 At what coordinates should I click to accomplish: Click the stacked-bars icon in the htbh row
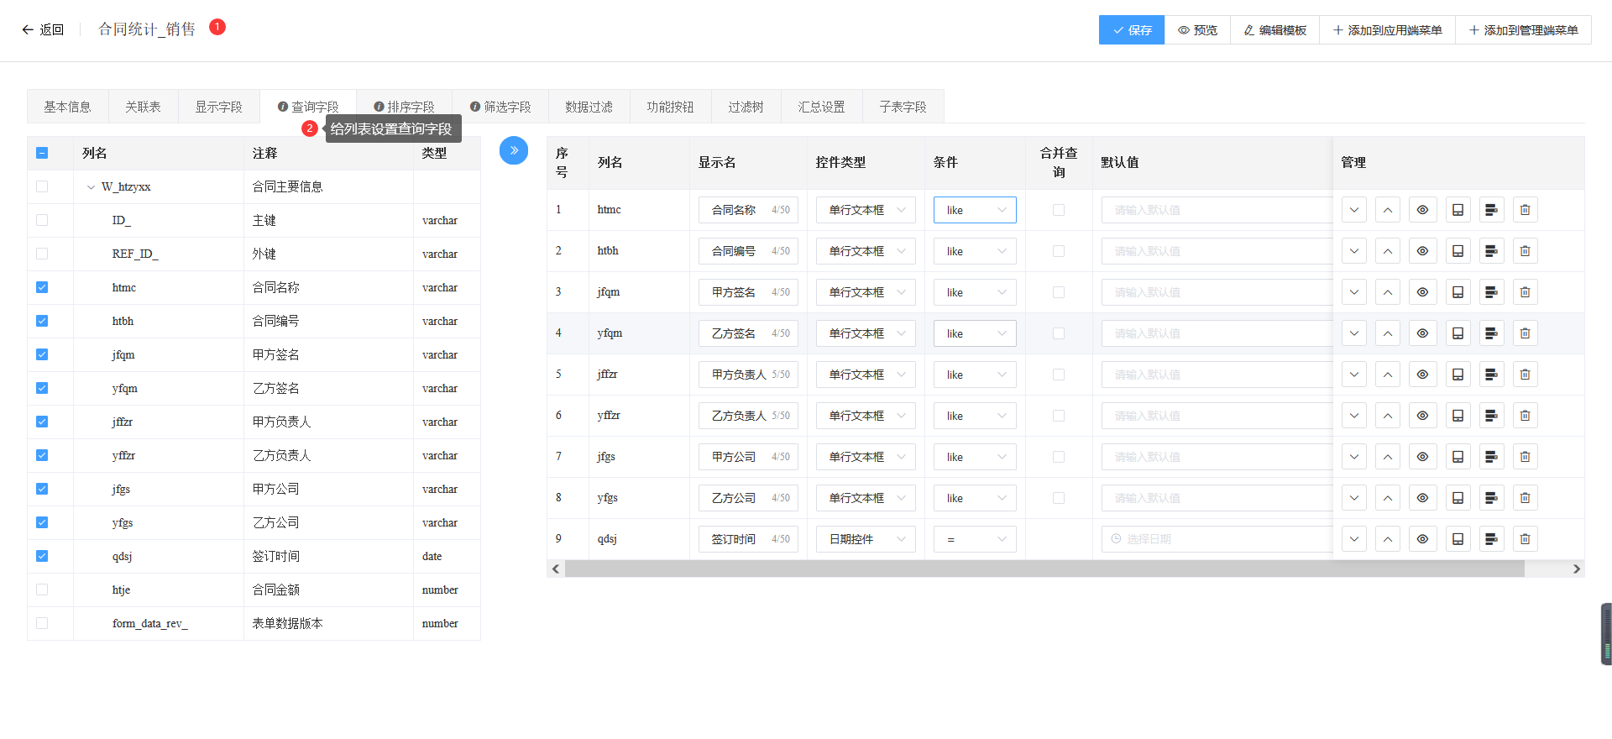click(1491, 251)
